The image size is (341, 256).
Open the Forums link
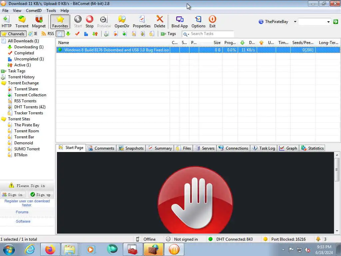[22, 212]
